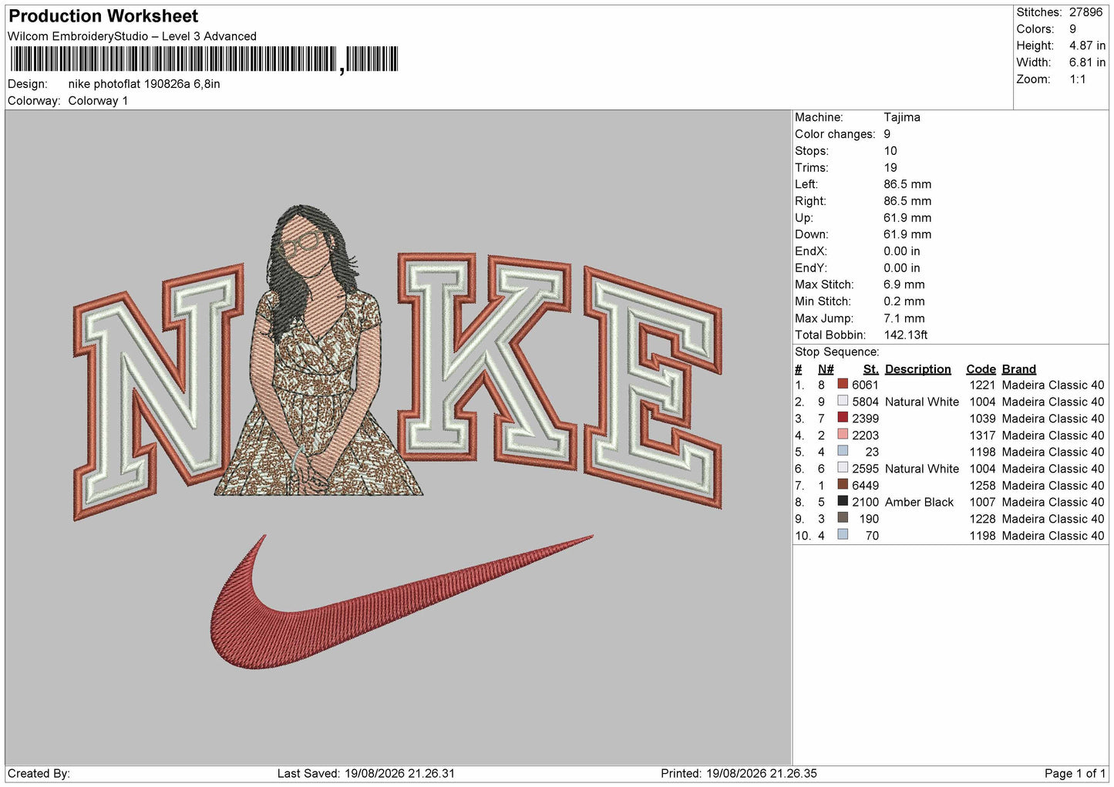Viewport: 1114px width, 787px height.
Task: Click the Up value 61.9 mm
Action: [907, 218]
